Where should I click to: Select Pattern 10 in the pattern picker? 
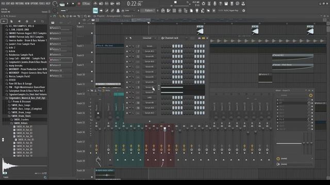(x=61, y=70)
